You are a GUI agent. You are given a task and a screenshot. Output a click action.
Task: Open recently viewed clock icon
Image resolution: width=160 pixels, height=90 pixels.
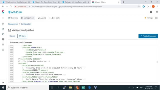pos(3,18)
